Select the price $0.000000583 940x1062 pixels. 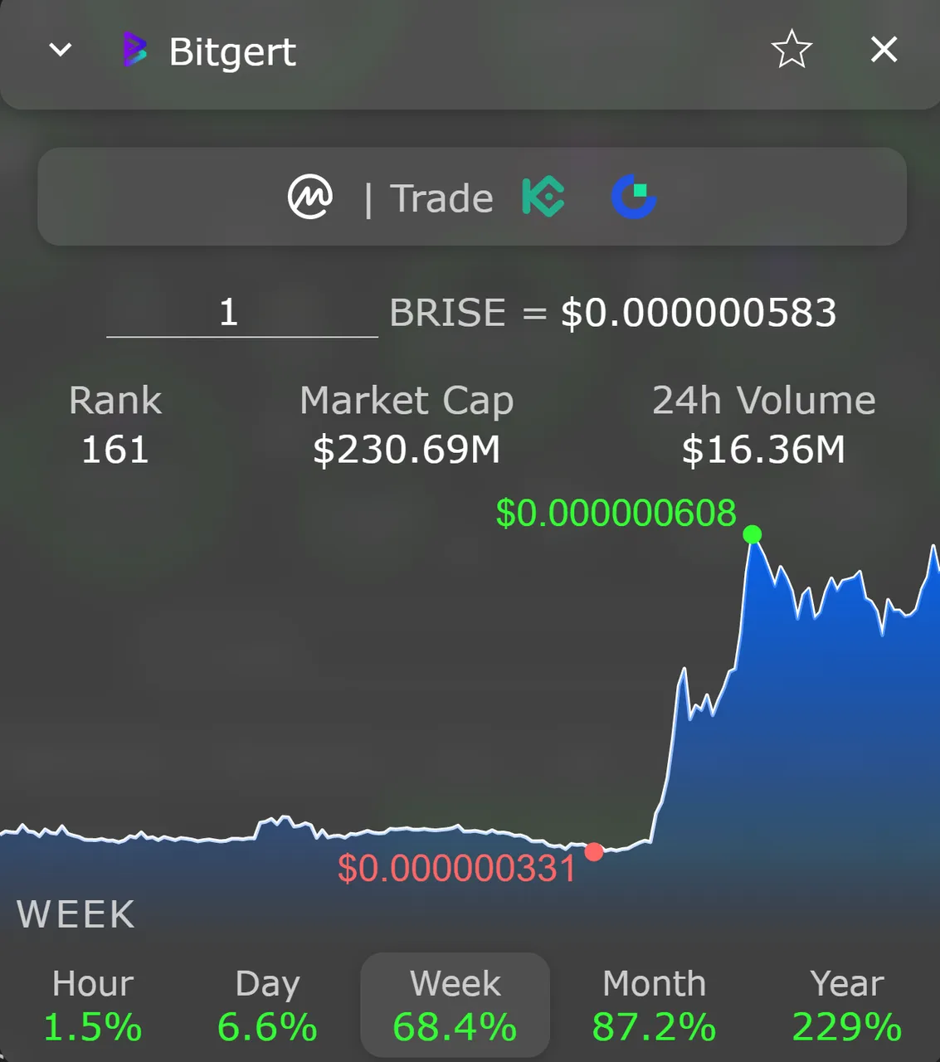click(x=699, y=313)
